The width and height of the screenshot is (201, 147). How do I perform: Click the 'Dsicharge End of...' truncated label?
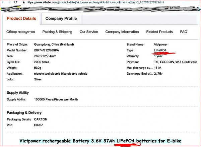pos(140,74)
